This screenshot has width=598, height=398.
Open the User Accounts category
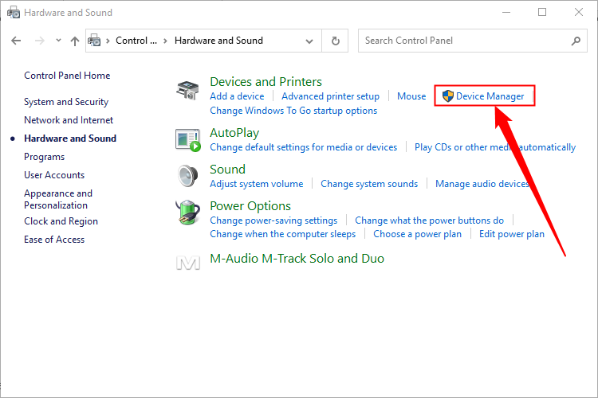pos(54,175)
